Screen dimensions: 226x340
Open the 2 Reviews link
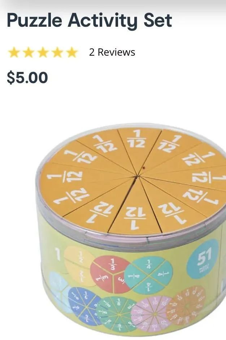(112, 52)
